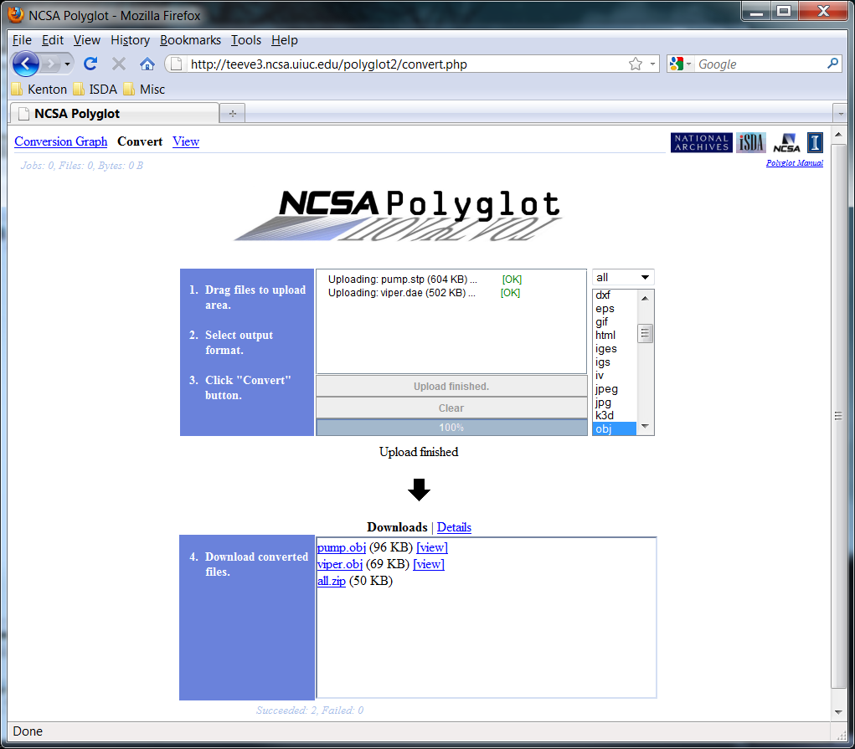Click the Clear button
This screenshot has width=855, height=749.
[451, 408]
